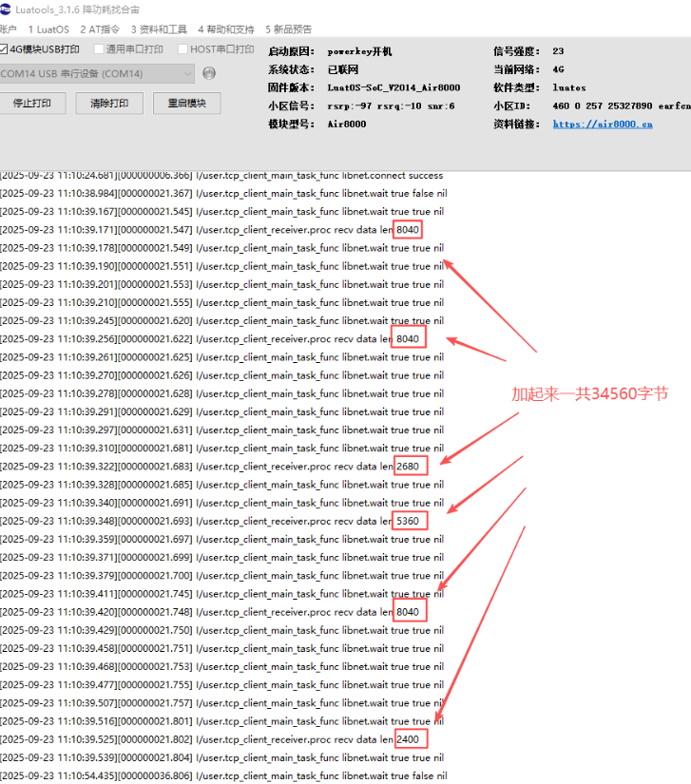Click the recv data len 2680 log line
691x784 pixels.
coord(210,467)
